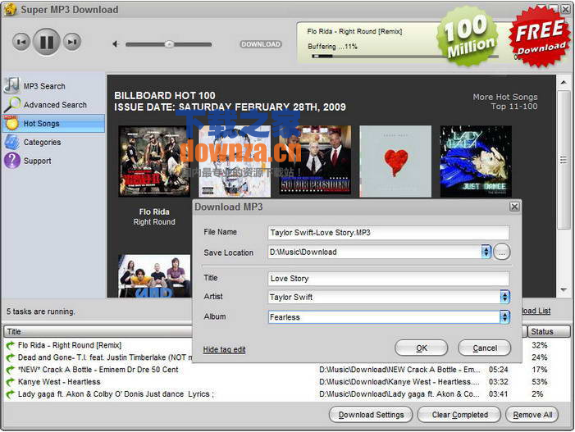The width and height of the screenshot is (575, 432).
Task: Adjust the volume slider handle
Action: [169, 44]
